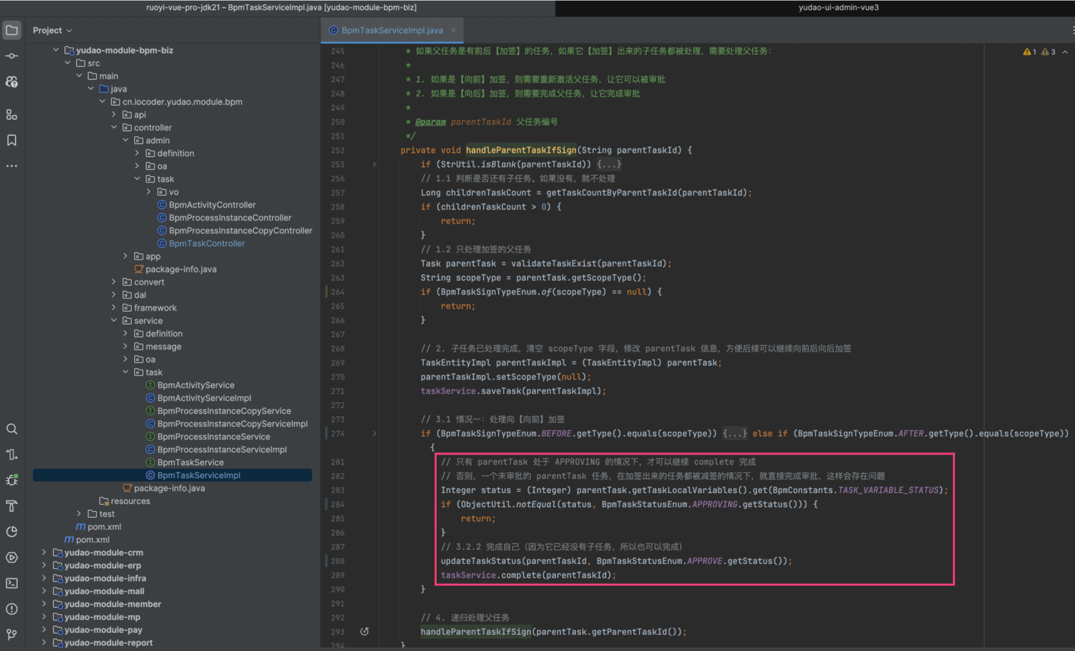Open the Debug tool window
1075x651 pixels.
tap(12, 480)
